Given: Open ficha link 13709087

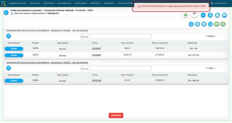Looking at the screenshot, I should [x=97, y=55].
